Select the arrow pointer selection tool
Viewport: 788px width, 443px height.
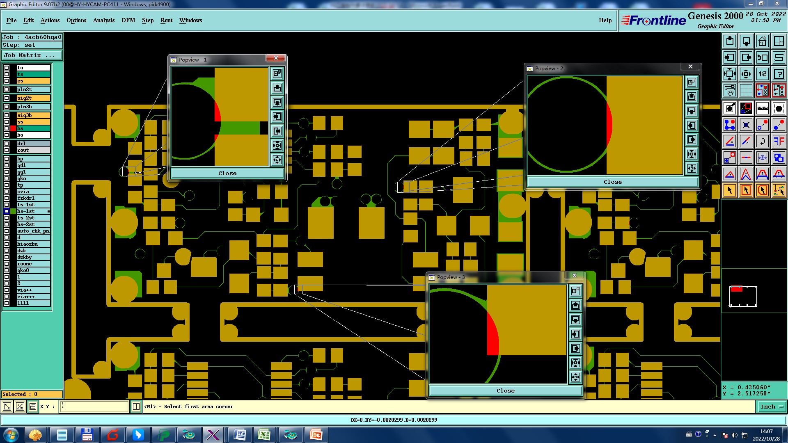[730, 190]
